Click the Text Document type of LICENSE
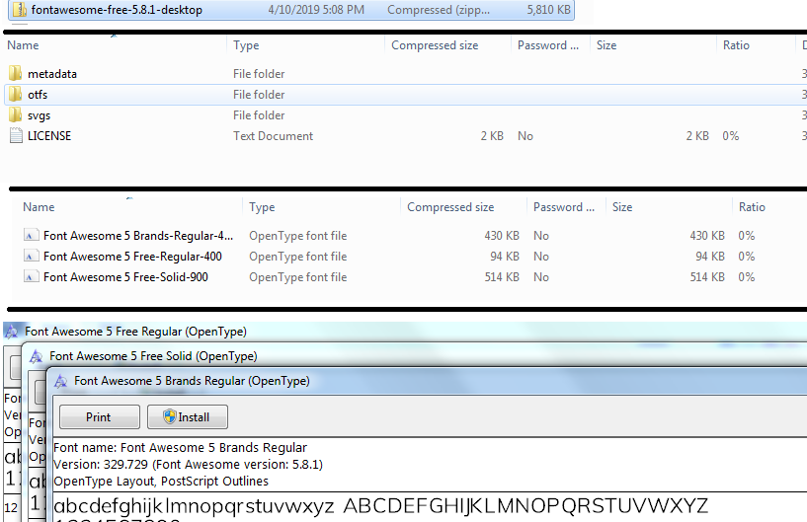The width and height of the screenshot is (807, 522). point(273,136)
